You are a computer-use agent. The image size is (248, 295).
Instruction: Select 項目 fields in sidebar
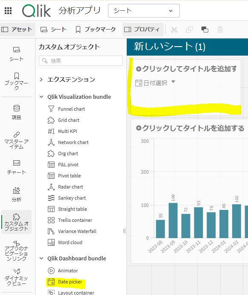click(16, 112)
